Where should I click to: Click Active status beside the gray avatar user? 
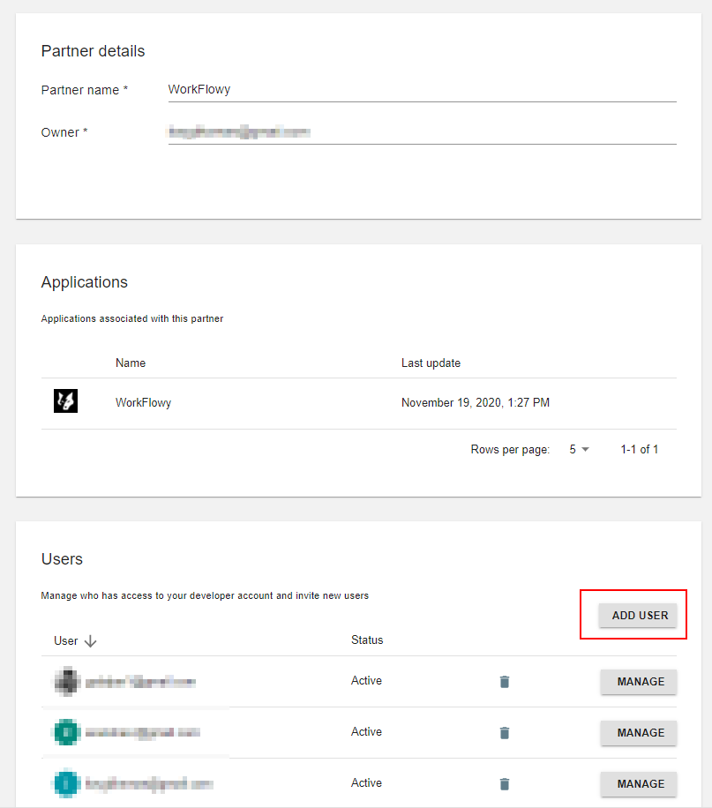366,681
